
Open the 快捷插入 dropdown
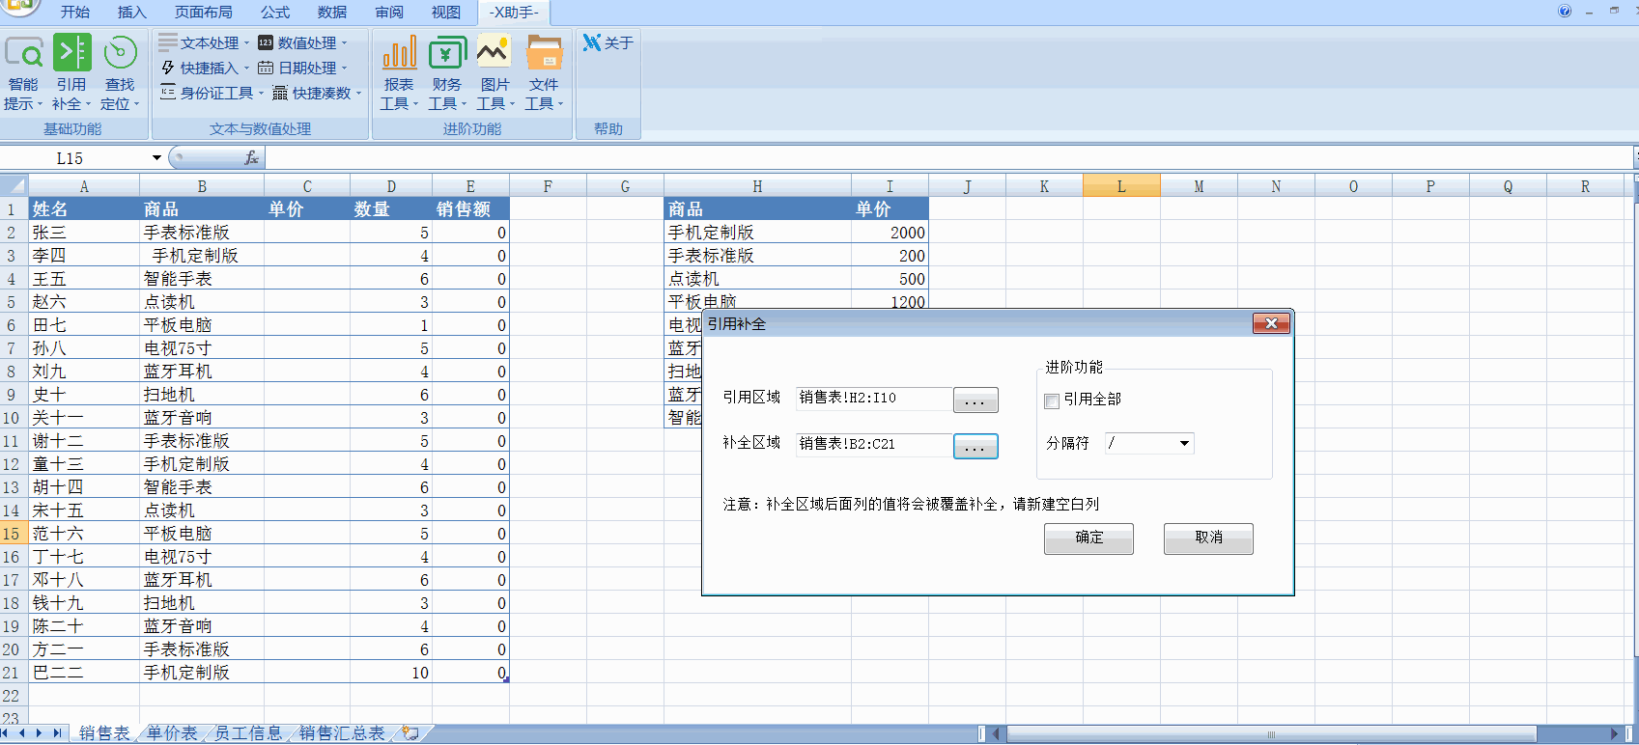(x=203, y=68)
